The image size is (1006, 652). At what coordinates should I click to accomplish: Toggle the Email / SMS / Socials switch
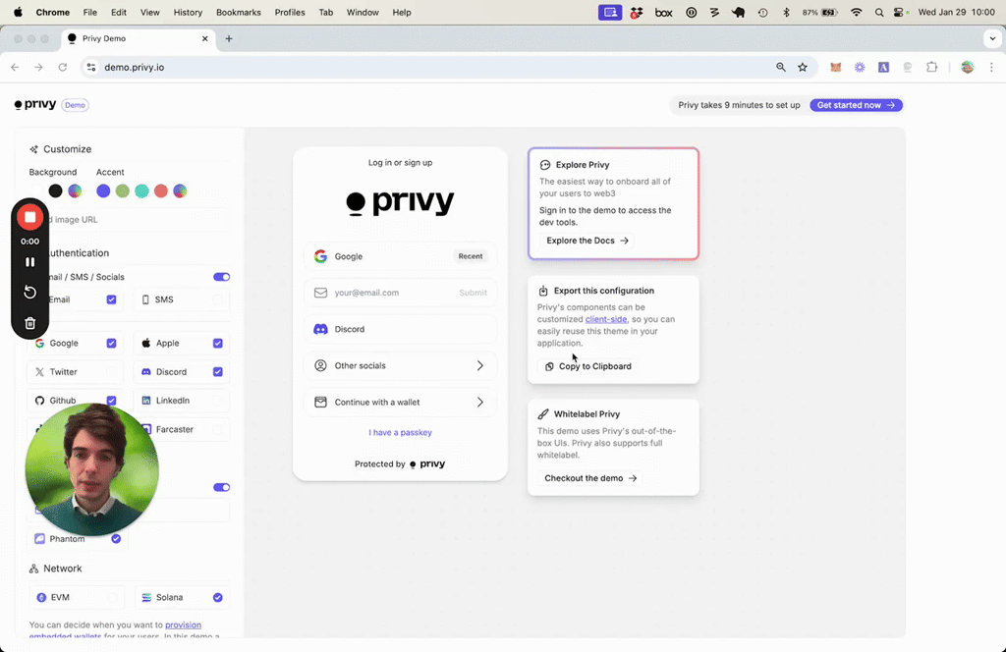[x=221, y=277]
